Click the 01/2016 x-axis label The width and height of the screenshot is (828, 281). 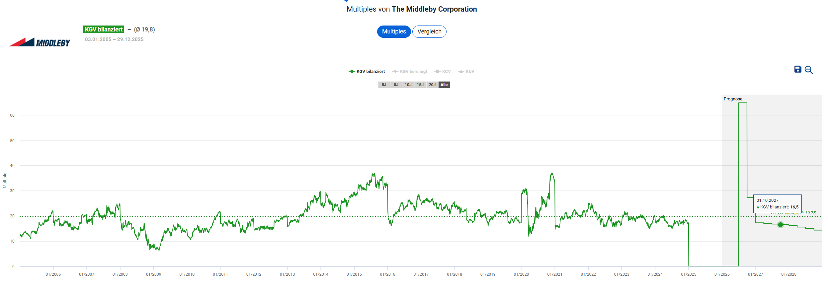387,274
